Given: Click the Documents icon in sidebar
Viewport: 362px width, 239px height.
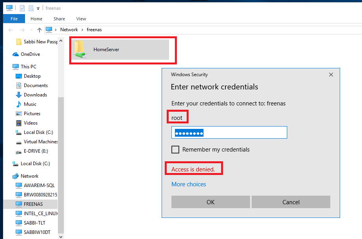Looking at the screenshot, I should tap(19, 86).
